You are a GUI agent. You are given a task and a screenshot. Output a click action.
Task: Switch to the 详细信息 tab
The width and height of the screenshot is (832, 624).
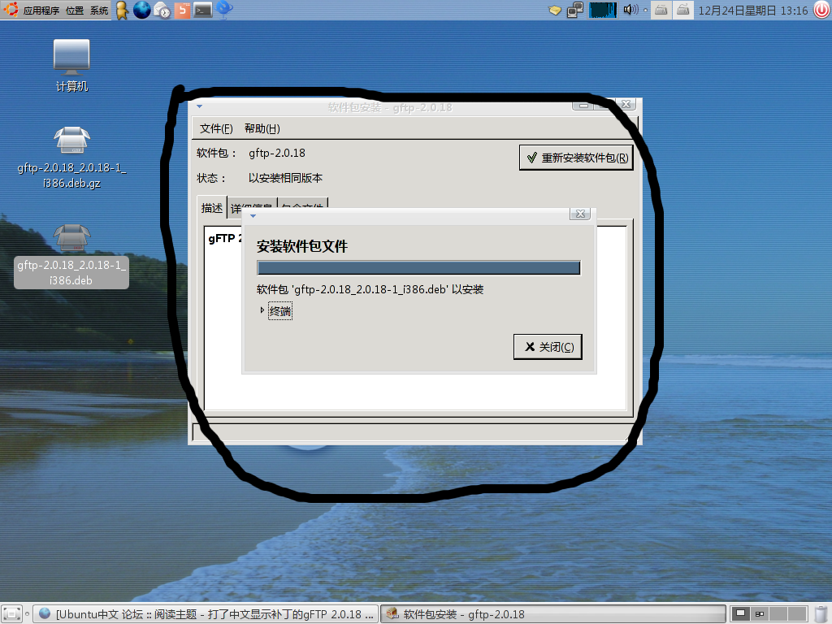[251, 207]
